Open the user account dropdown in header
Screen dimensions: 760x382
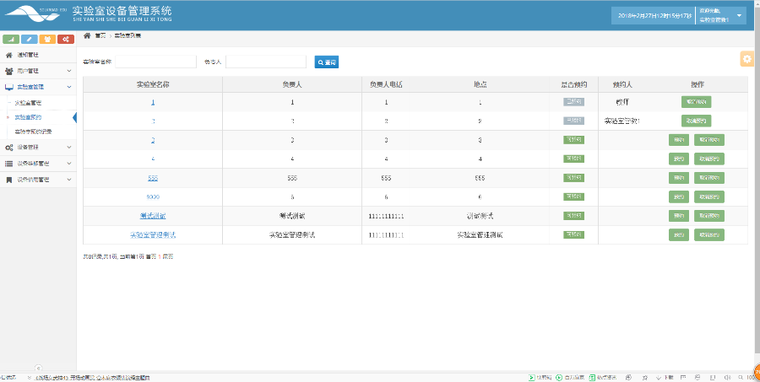point(740,16)
